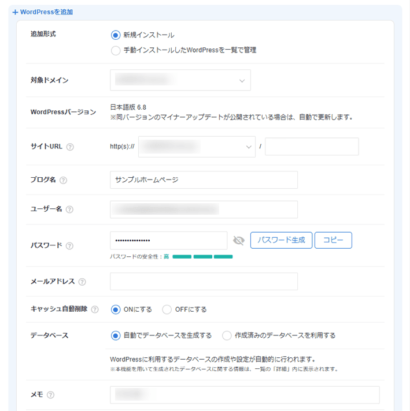Click the help icon beside ブログ名
This screenshot has height=411, width=410.
pyautogui.click(x=63, y=180)
